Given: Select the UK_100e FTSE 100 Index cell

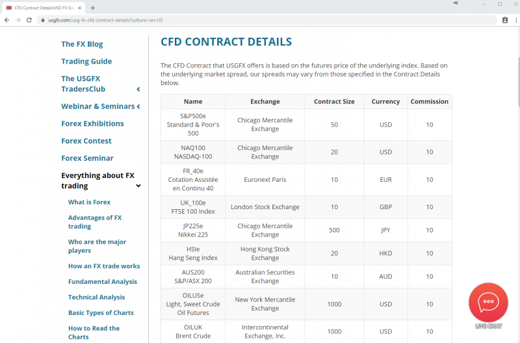Looking at the screenshot, I should [193, 207].
